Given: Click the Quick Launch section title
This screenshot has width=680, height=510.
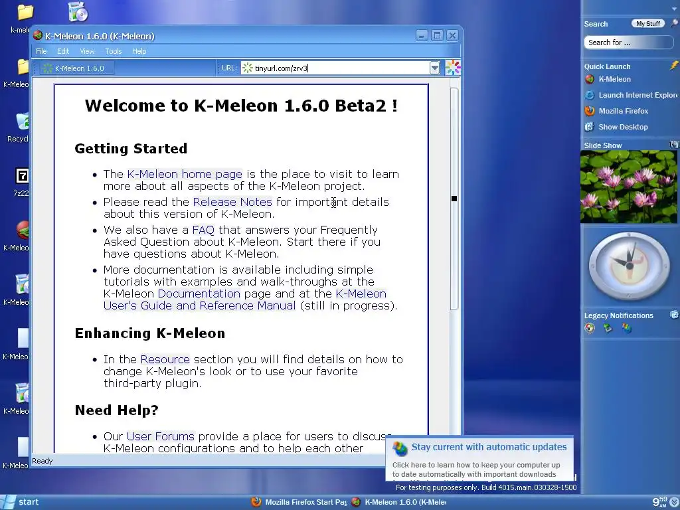Looking at the screenshot, I should pyautogui.click(x=607, y=66).
